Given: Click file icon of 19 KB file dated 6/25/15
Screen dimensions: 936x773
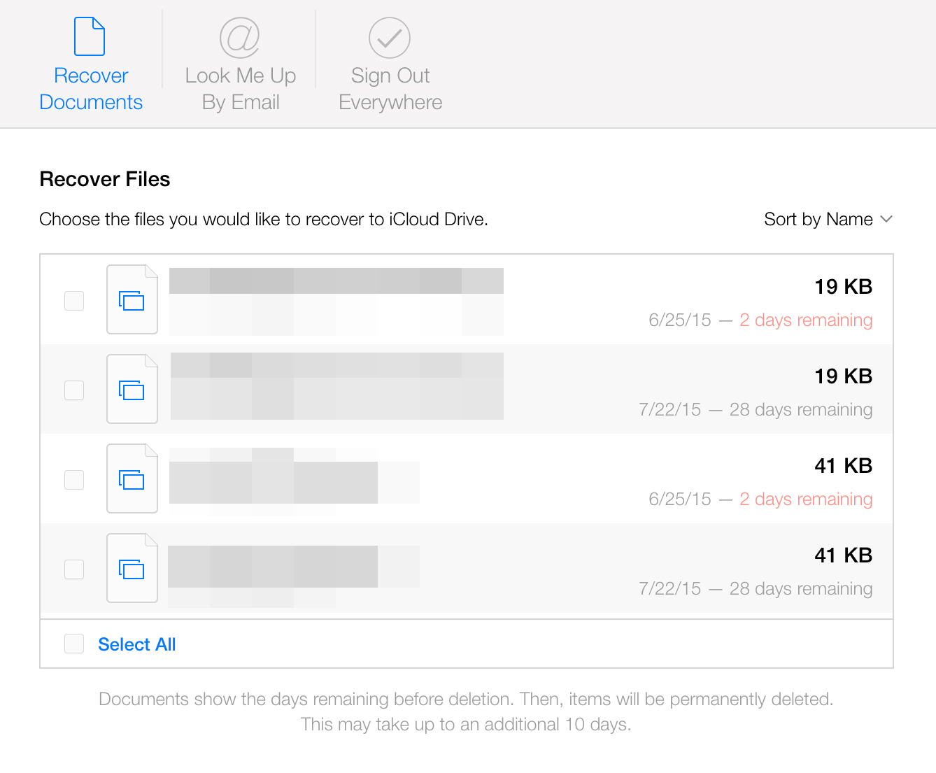Looking at the screenshot, I should click(132, 300).
